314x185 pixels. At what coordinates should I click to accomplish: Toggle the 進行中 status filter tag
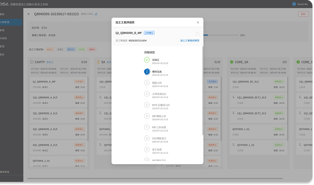pyautogui.click(x=71, y=50)
